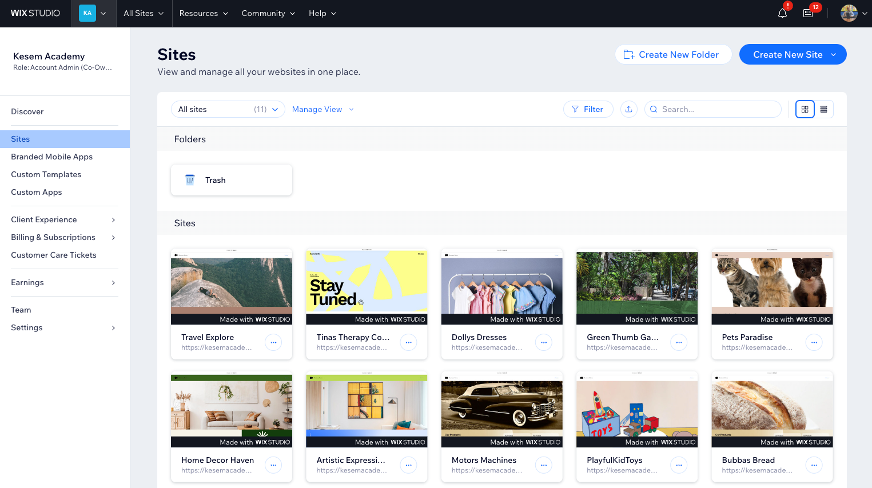Open more actions for Pets Paradise site
The height and width of the screenshot is (488, 872).
(x=814, y=342)
